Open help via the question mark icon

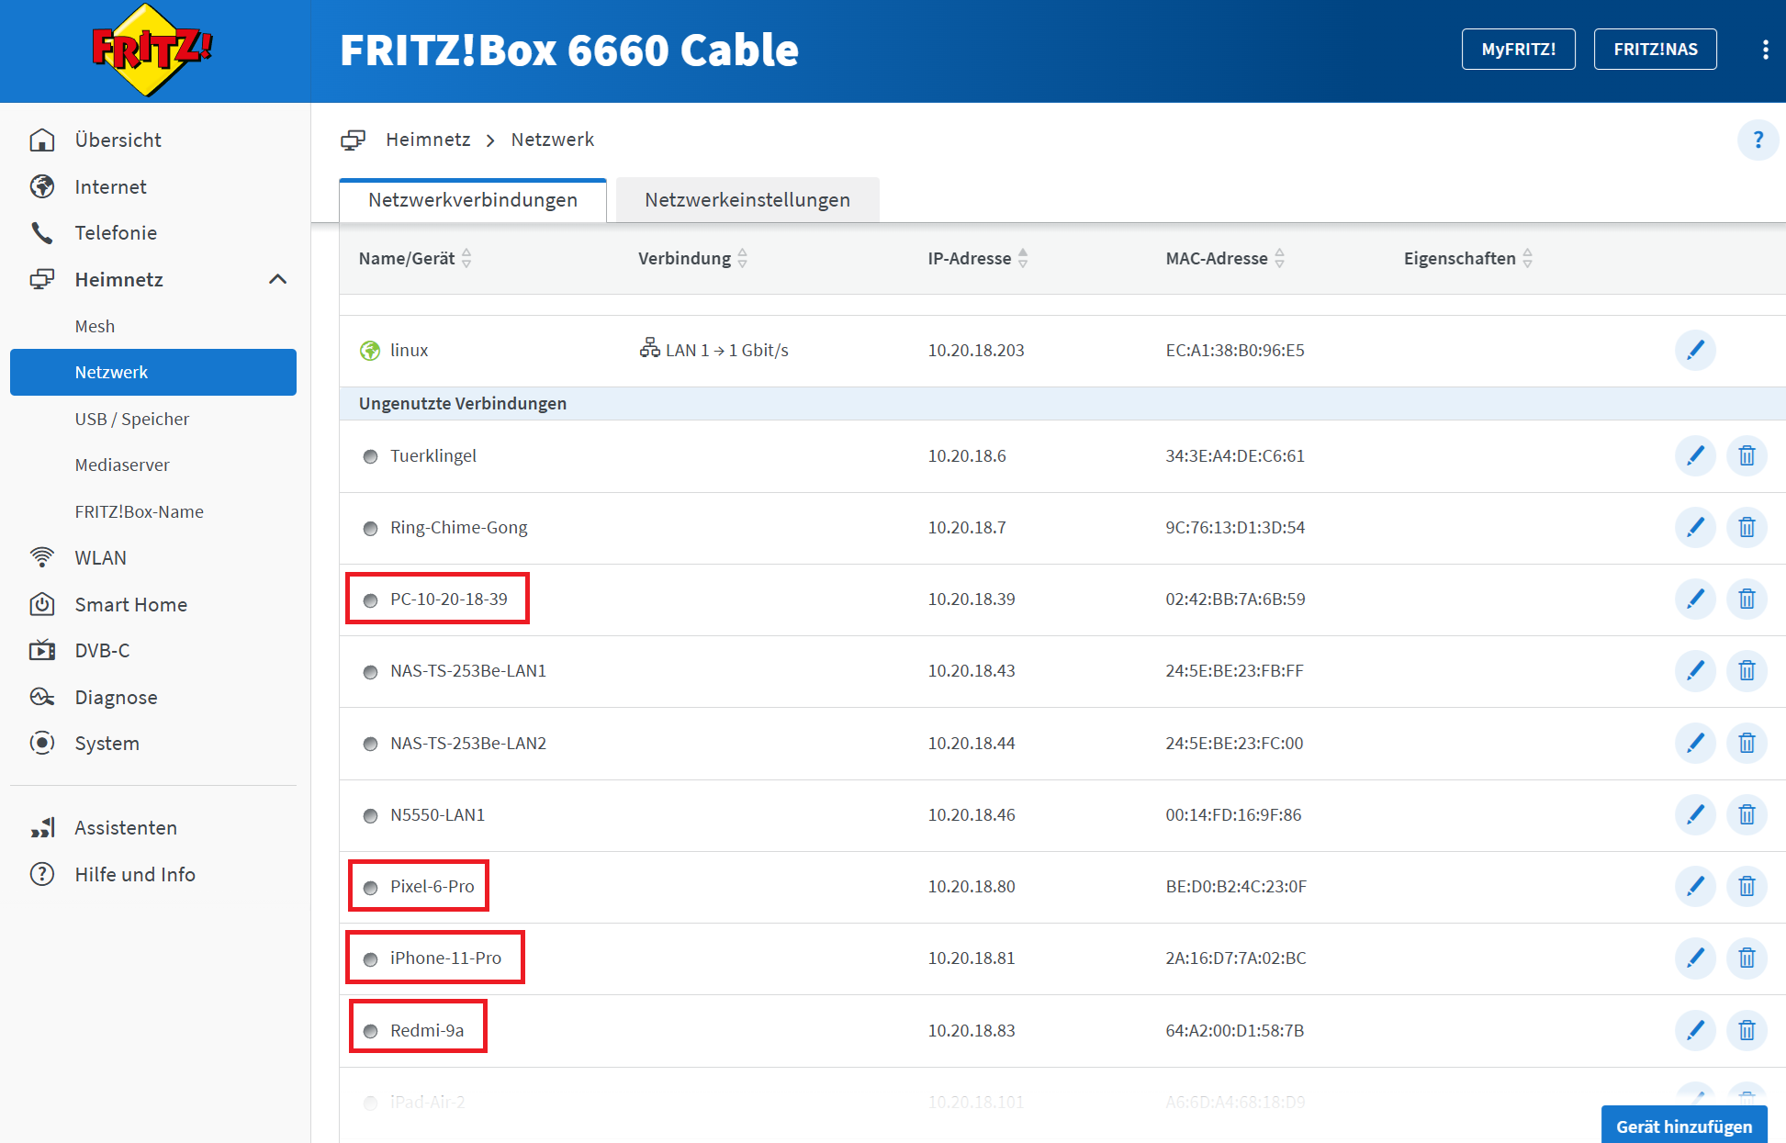pos(1758,140)
